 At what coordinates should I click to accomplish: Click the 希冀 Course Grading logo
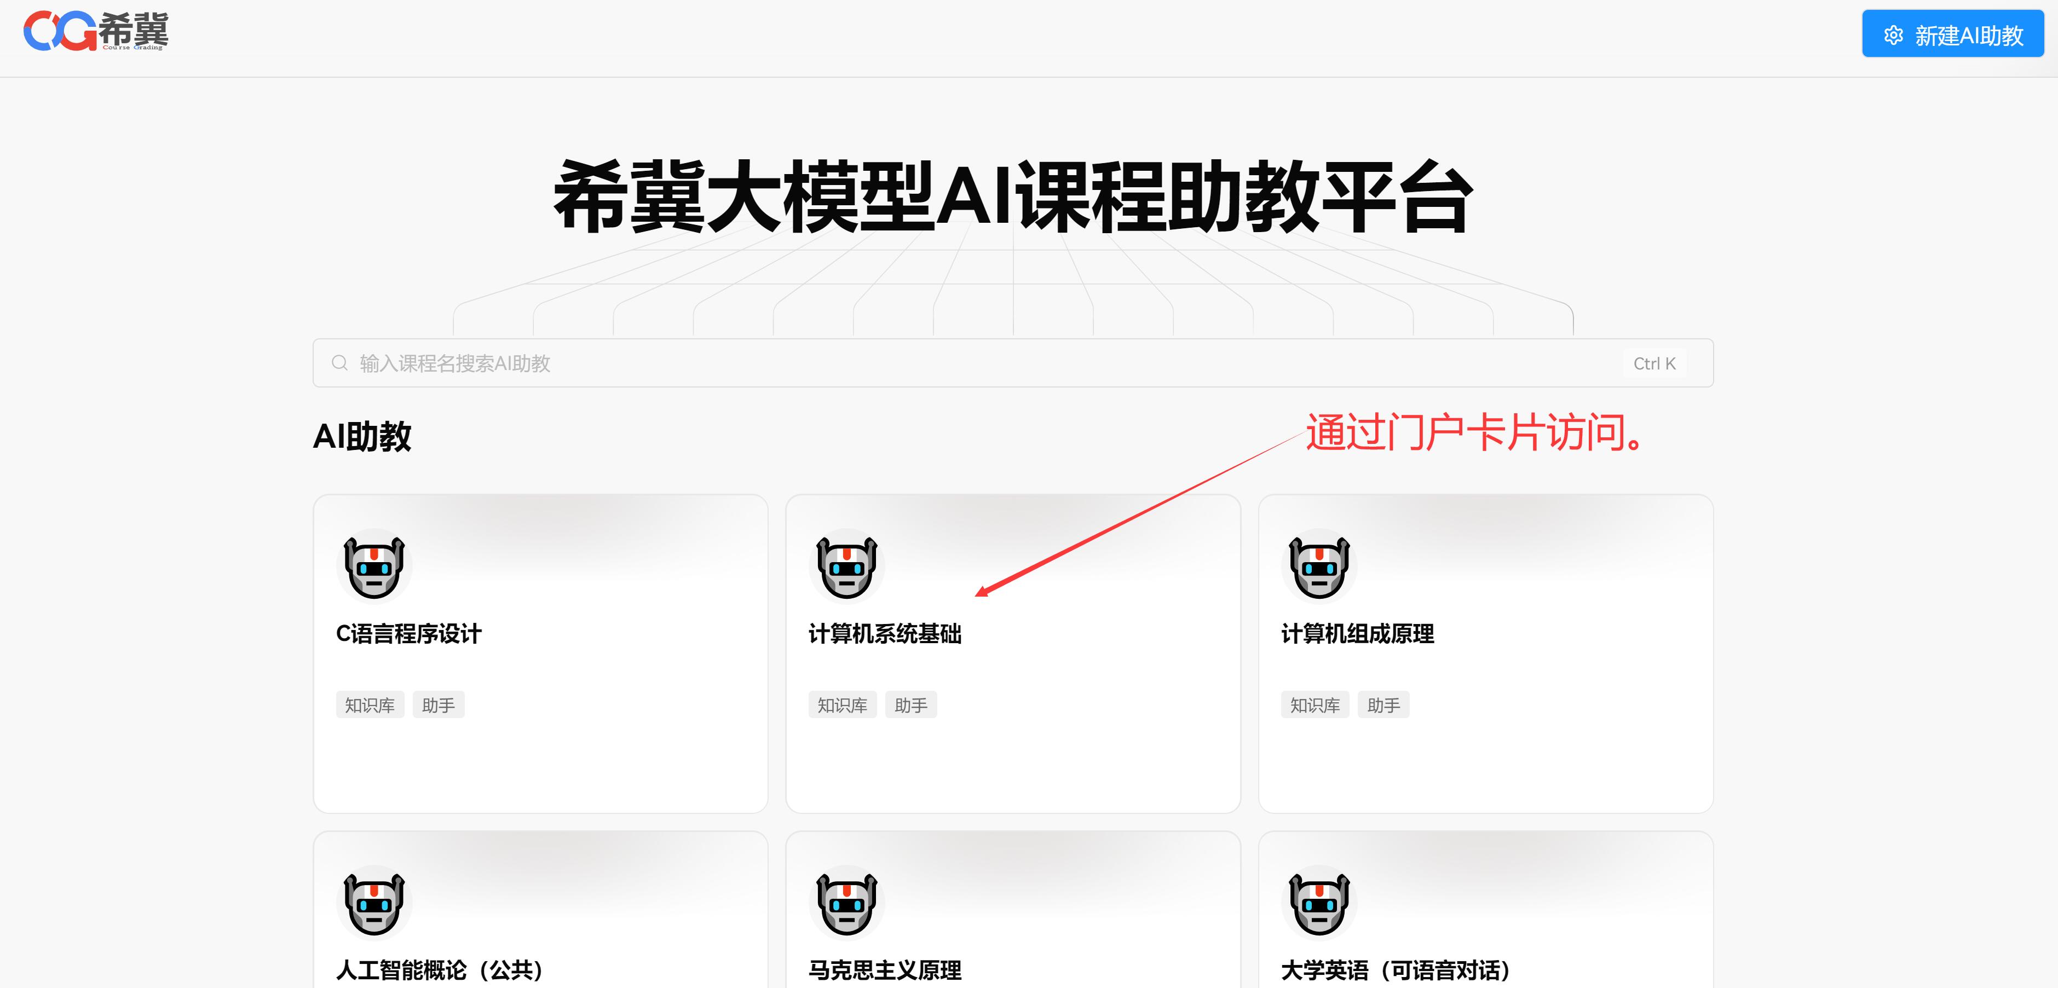pyautogui.click(x=96, y=32)
